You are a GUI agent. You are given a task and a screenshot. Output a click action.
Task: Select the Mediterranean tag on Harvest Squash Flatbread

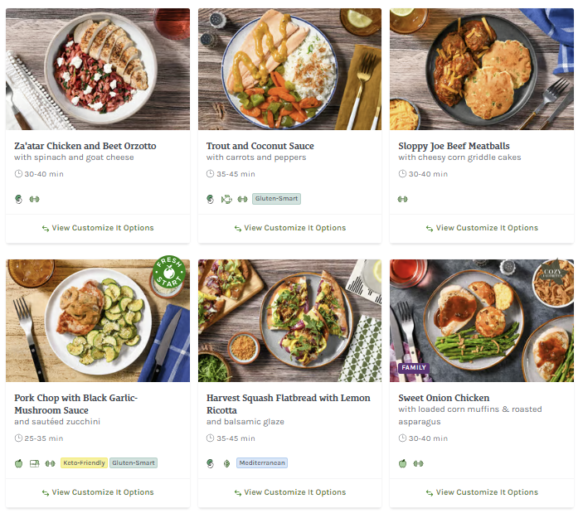point(262,463)
